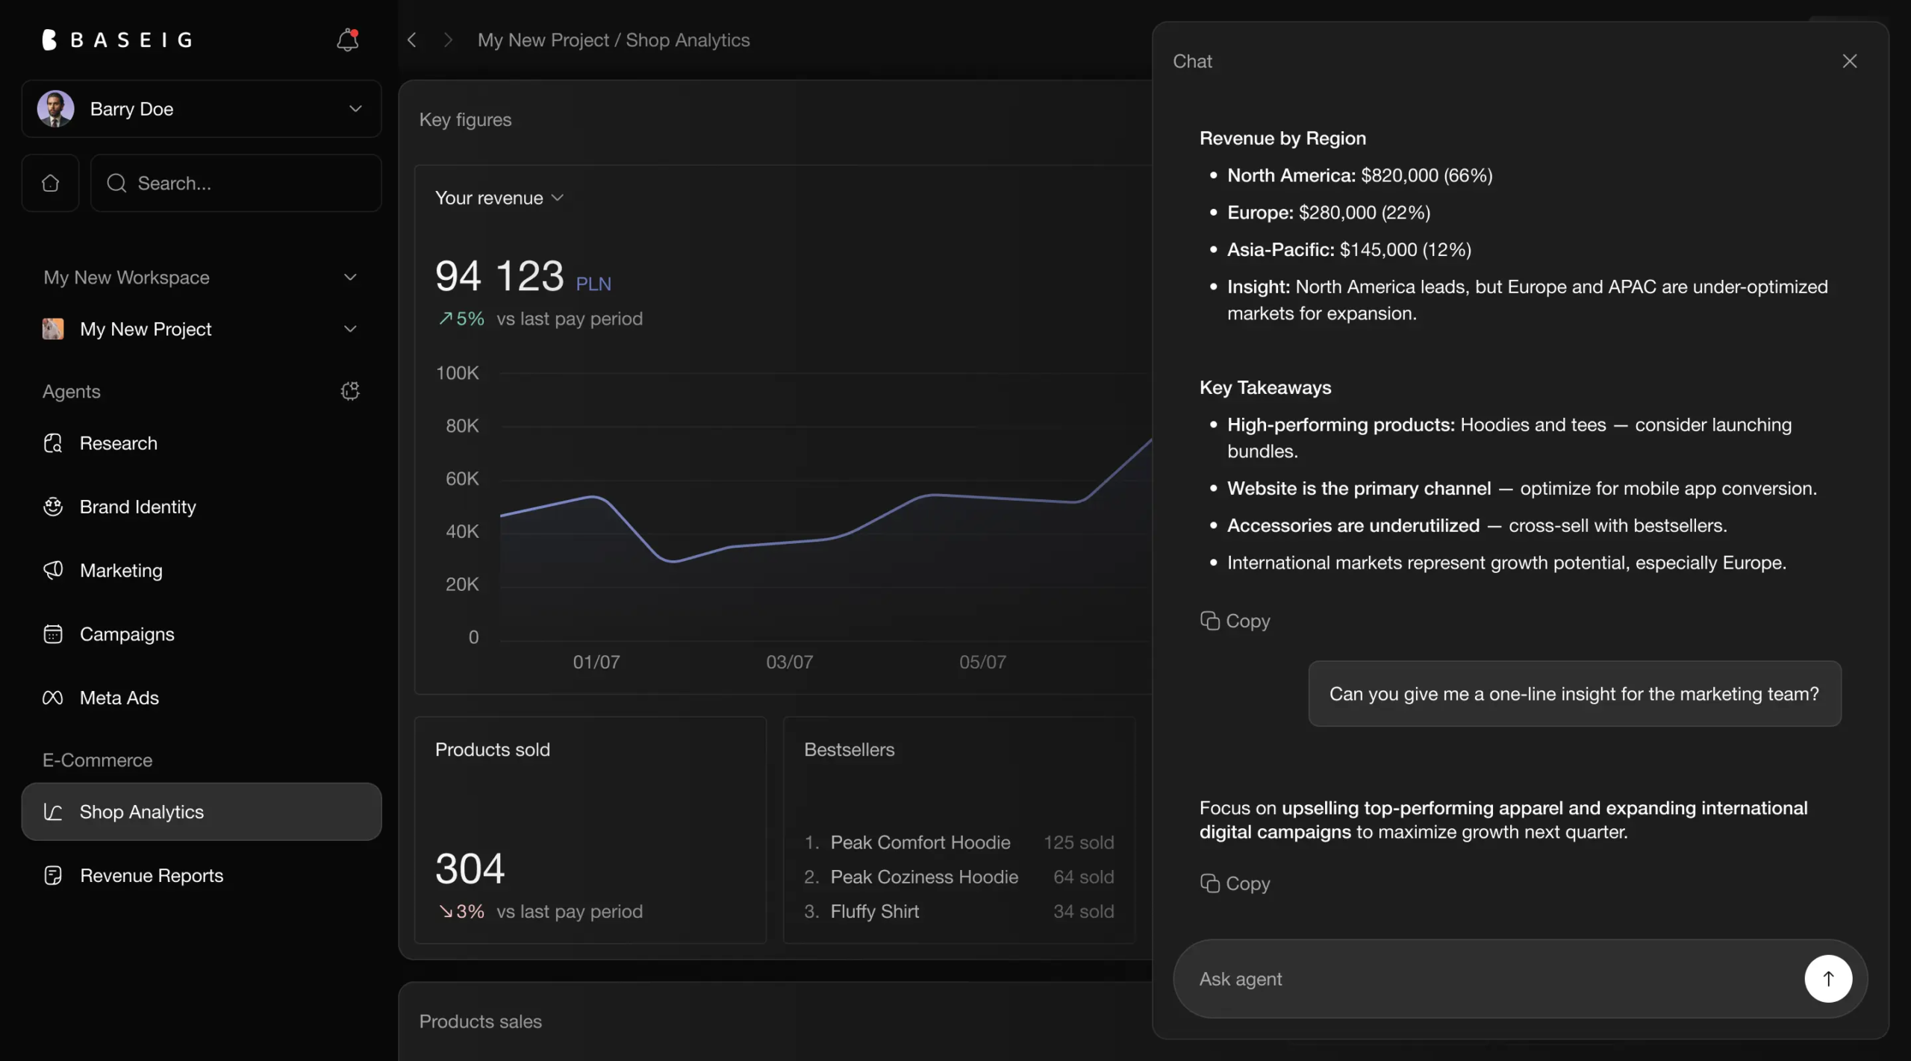The width and height of the screenshot is (1911, 1061).
Task: Open the Your revenue dropdown
Action: click(x=499, y=198)
